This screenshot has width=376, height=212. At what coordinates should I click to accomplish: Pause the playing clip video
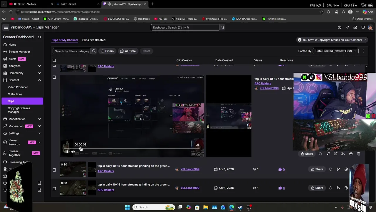pos(67,152)
